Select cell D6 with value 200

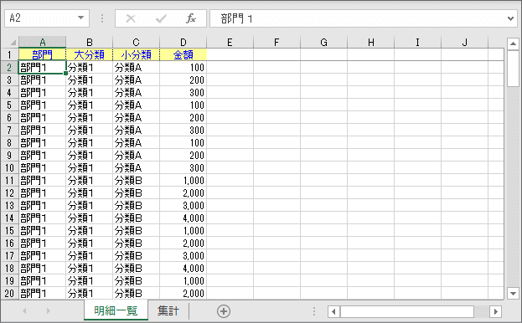pos(183,118)
